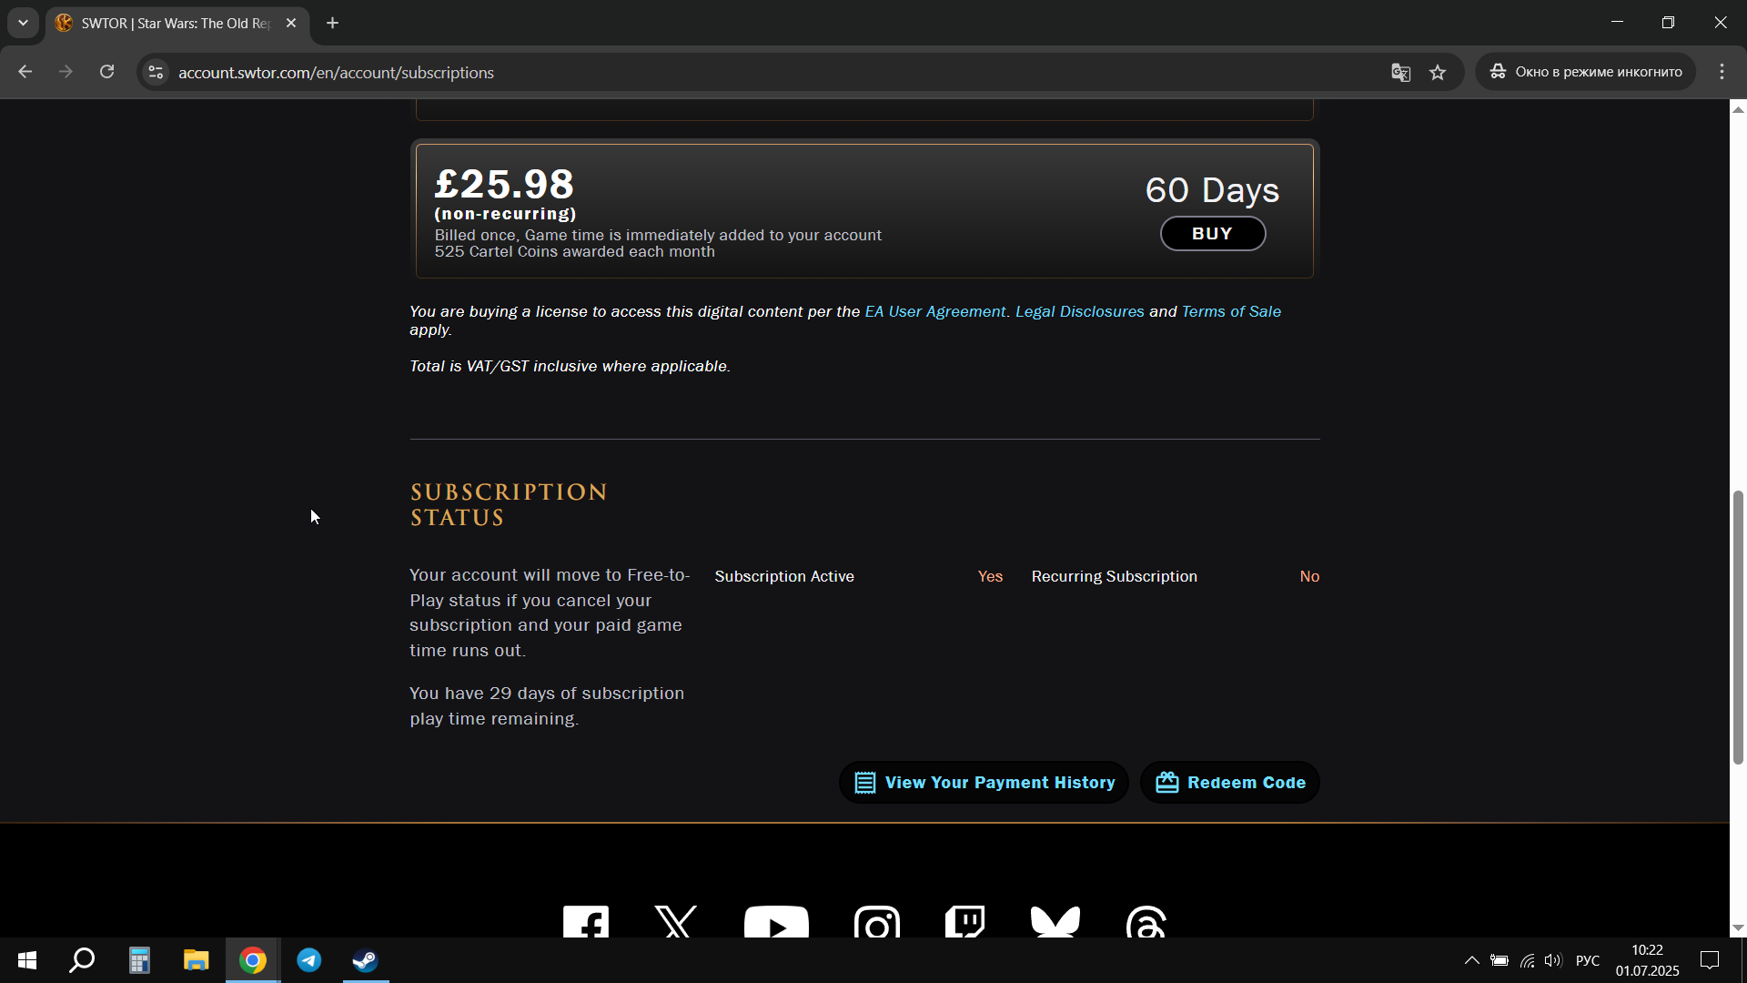Image resolution: width=1747 pixels, height=983 pixels.
Task: Go back to the previous page
Action: click(x=25, y=72)
